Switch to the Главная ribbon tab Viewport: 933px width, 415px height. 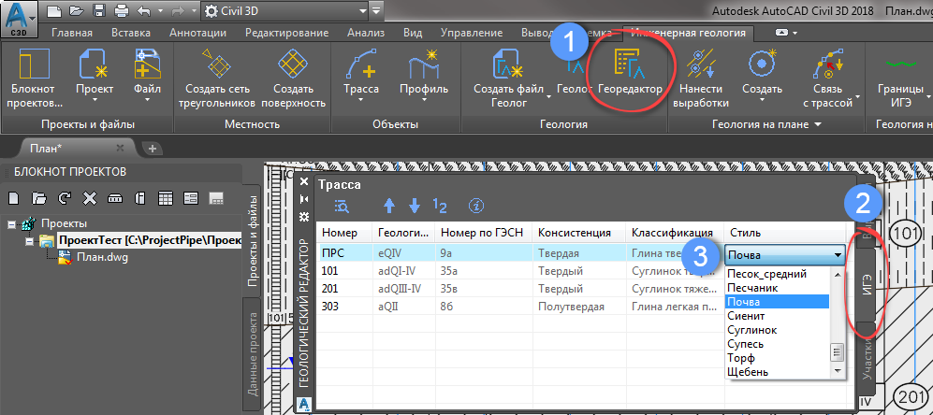72,33
